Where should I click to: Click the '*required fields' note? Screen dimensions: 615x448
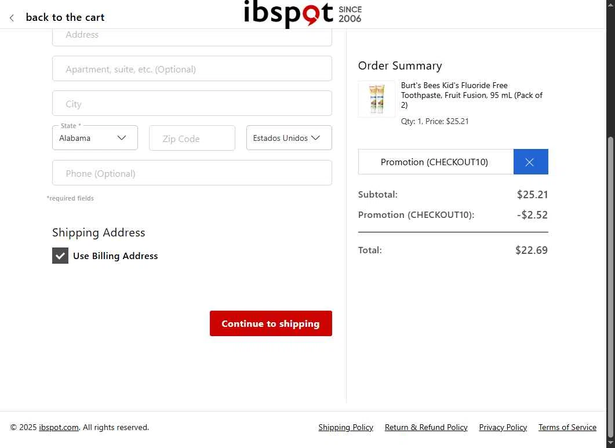[70, 199]
